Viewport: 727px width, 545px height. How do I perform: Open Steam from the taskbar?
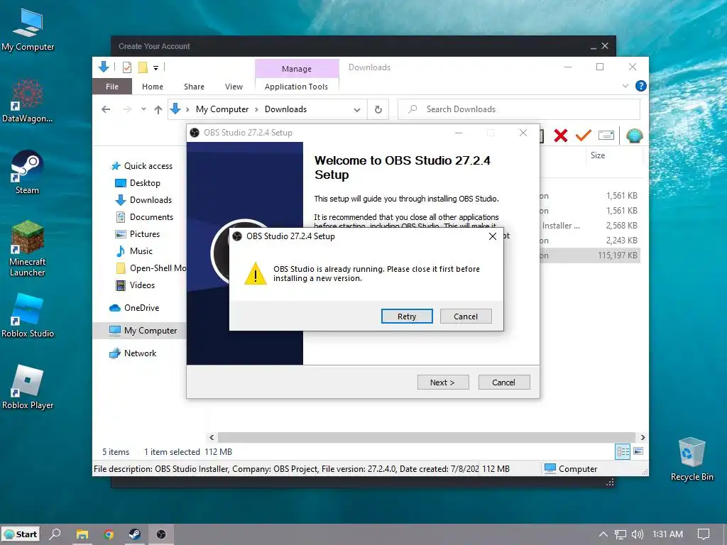135,534
